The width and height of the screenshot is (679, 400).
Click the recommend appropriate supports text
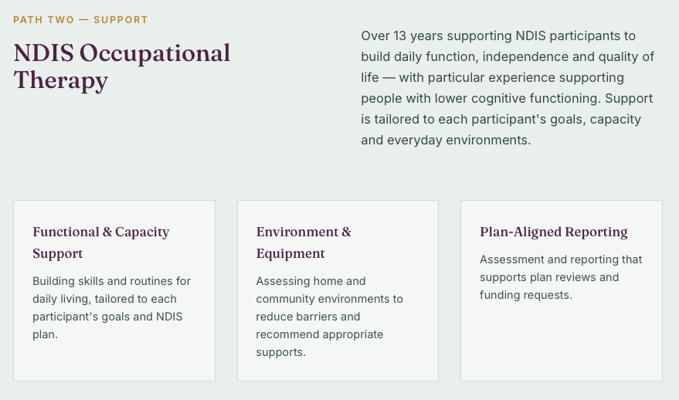[x=320, y=344]
